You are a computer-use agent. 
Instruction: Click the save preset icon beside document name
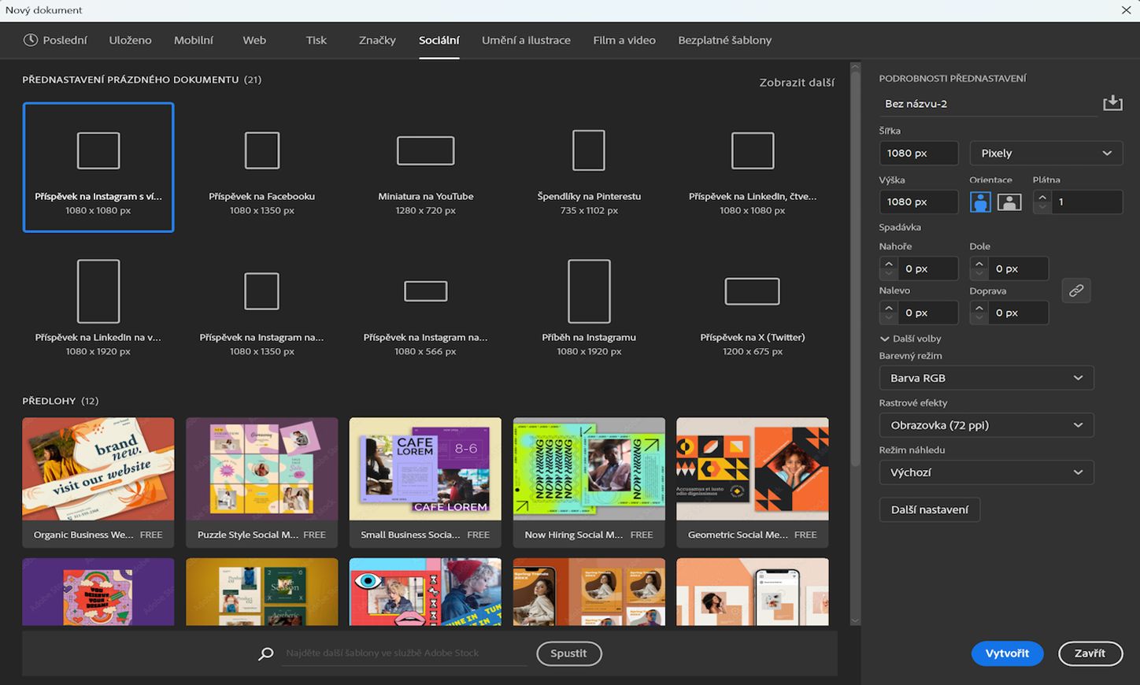1112,103
